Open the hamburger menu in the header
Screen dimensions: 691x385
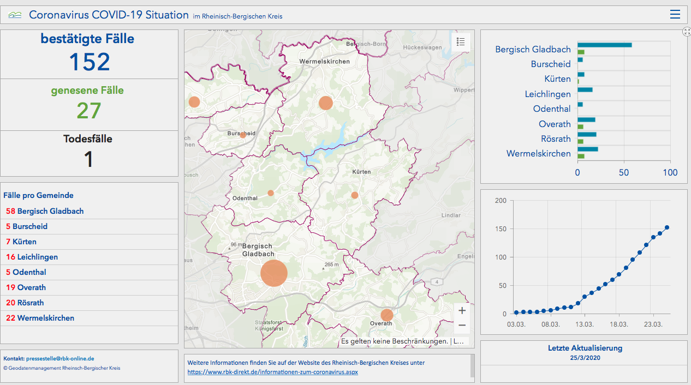coord(675,15)
